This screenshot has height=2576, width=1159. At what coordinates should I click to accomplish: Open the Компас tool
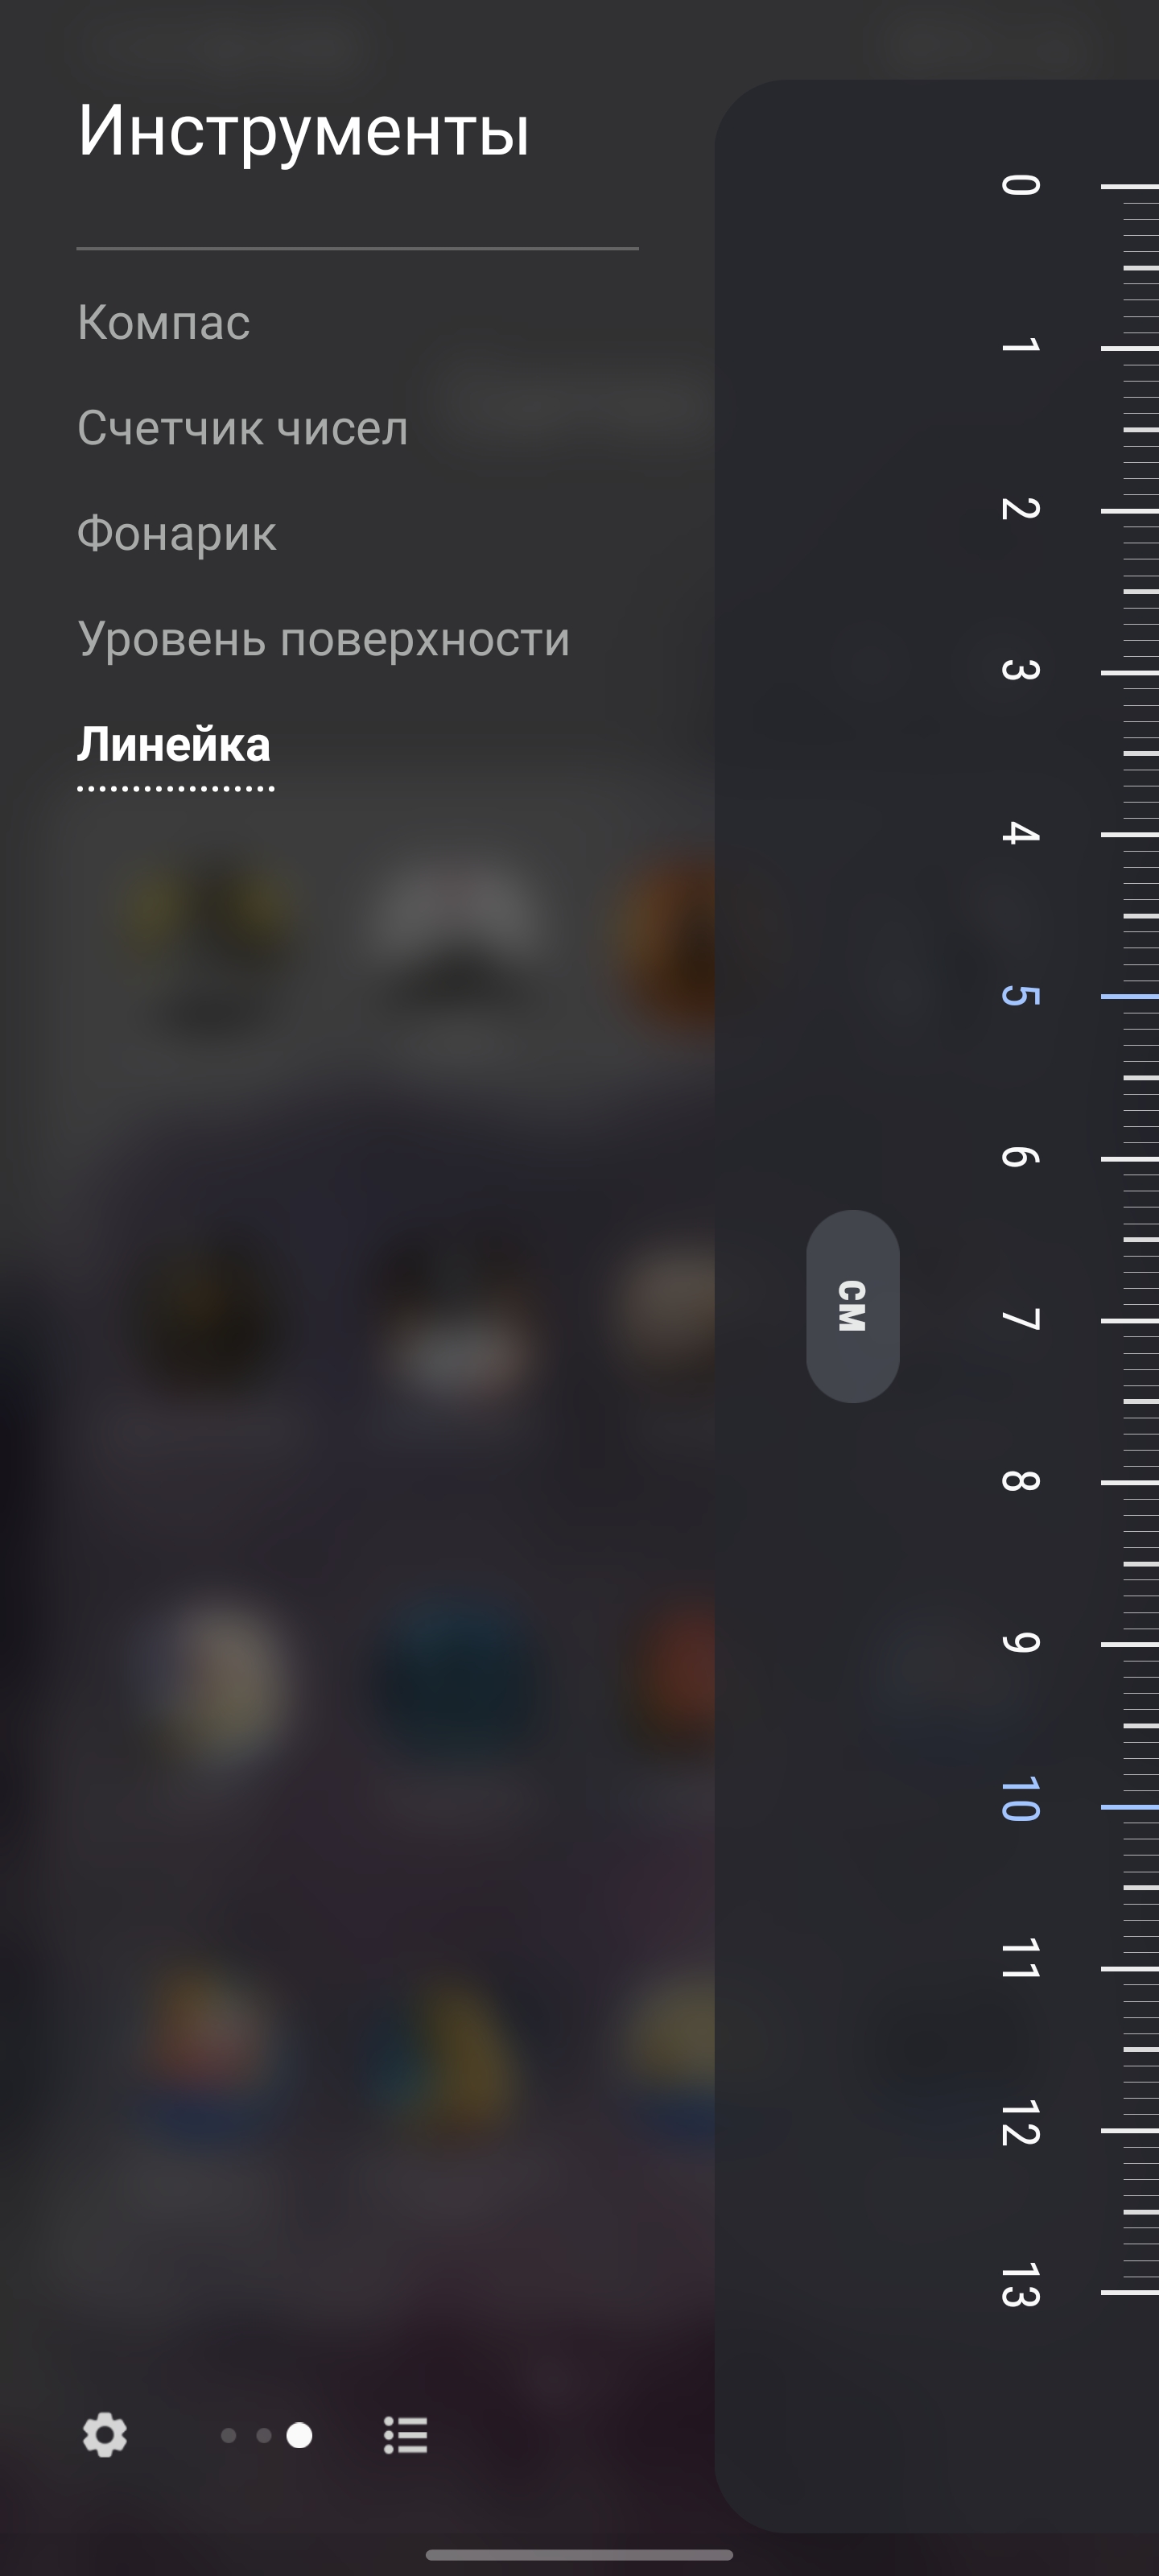click(x=164, y=322)
